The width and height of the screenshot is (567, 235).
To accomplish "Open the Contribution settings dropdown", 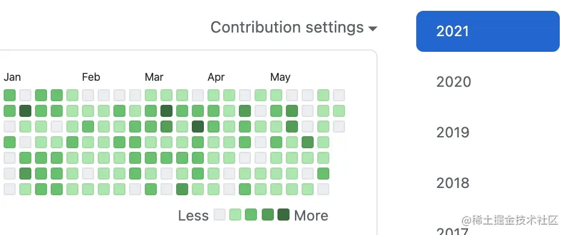I will (x=294, y=28).
